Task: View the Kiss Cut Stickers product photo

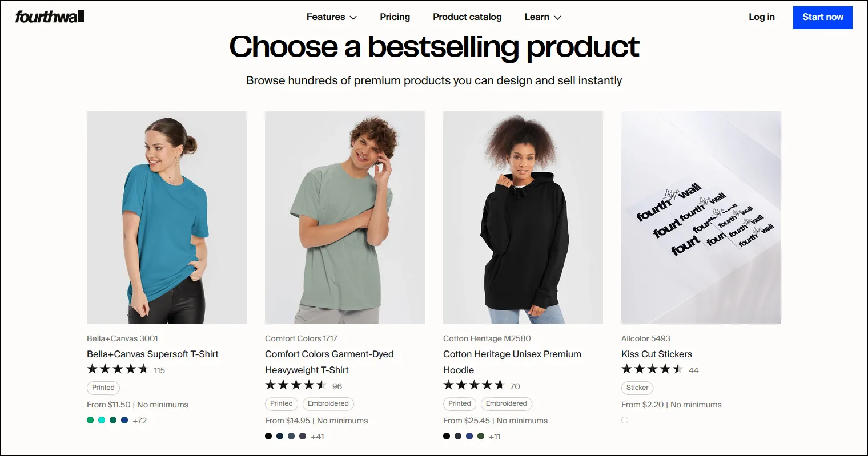Action: [701, 217]
